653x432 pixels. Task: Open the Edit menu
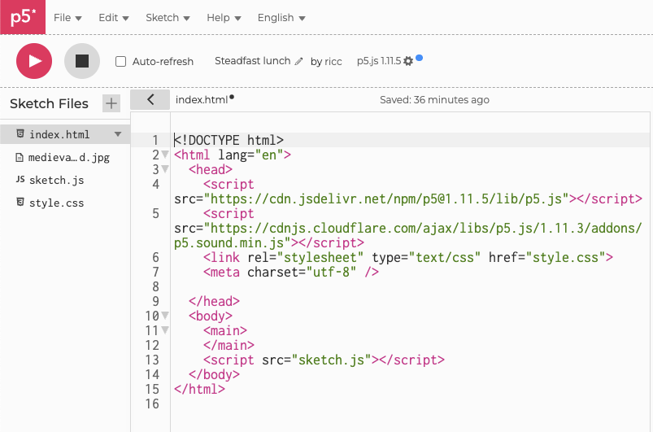pyautogui.click(x=113, y=17)
